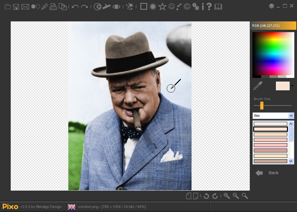The width and height of the screenshot is (297, 212).
Task: Select the fifth pink skin tone swatch
Action: [x=271, y=145]
